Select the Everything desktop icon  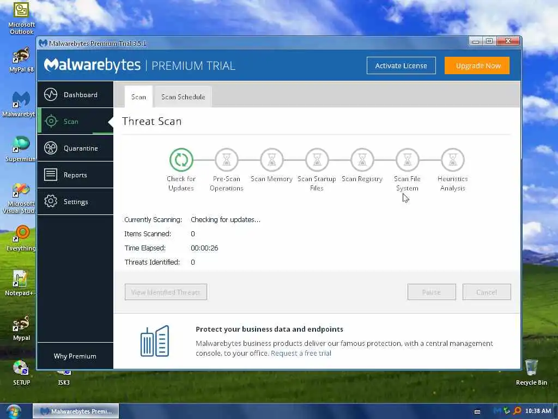tap(21, 238)
